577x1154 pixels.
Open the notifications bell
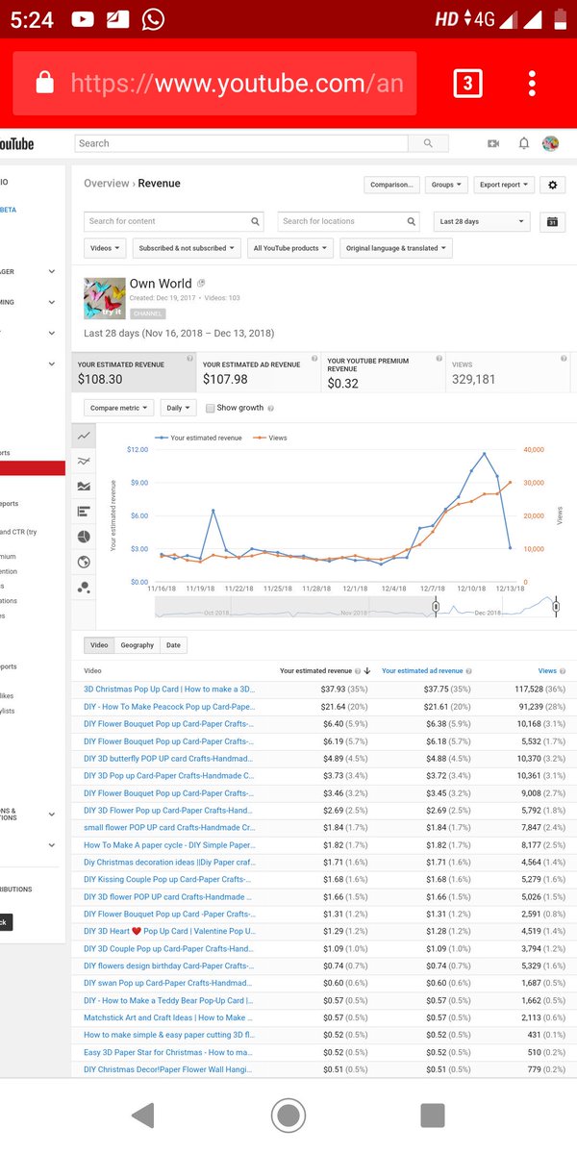[523, 143]
